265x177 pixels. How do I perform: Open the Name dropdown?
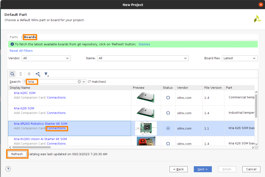click(143, 58)
